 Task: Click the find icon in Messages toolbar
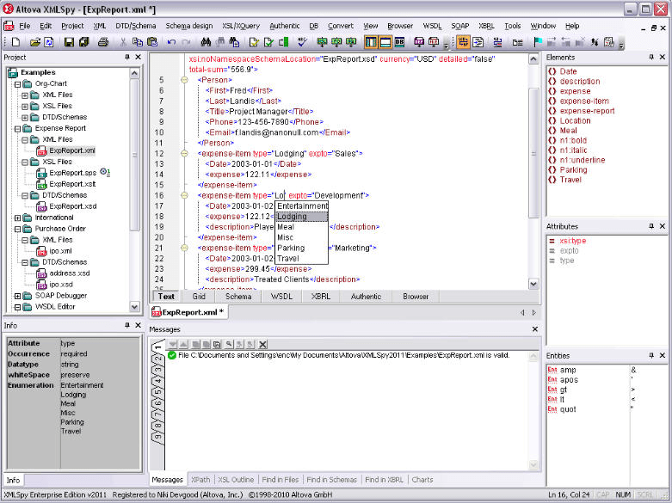(229, 344)
